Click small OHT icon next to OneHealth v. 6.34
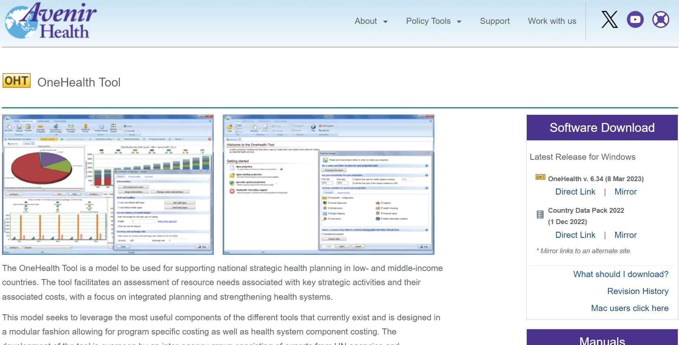Viewport: 679px width, 345px height. 540,177
